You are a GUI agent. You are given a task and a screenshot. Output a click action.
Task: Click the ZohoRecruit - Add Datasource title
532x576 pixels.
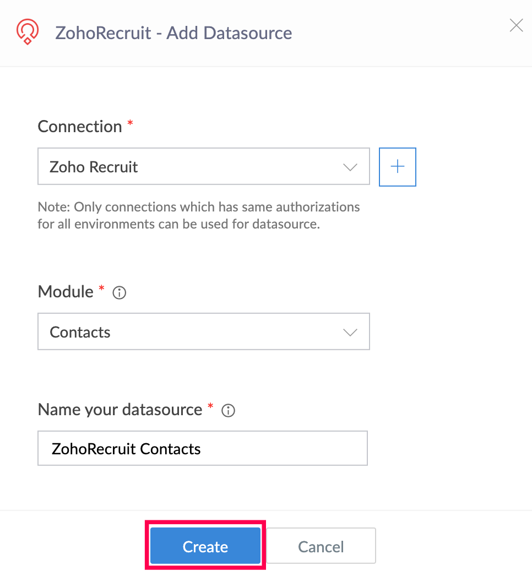(x=173, y=33)
